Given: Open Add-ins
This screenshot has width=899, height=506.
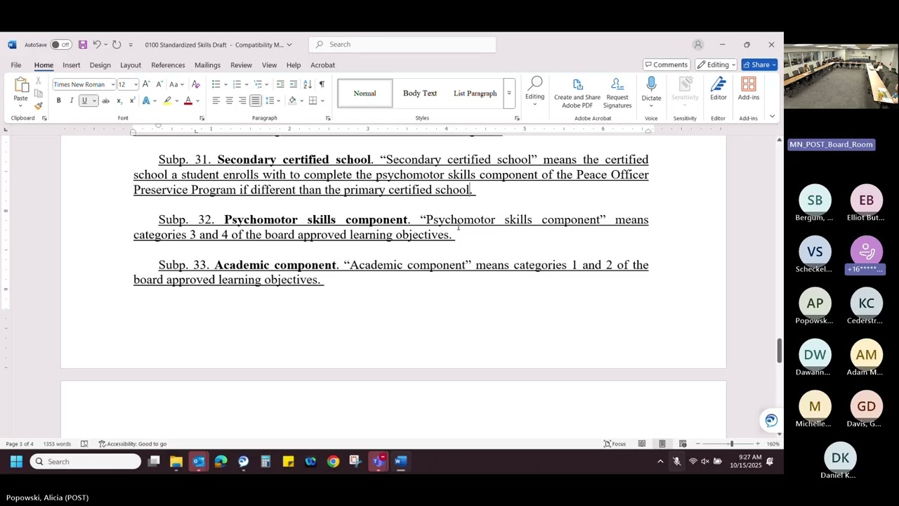Looking at the screenshot, I should (749, 89).
